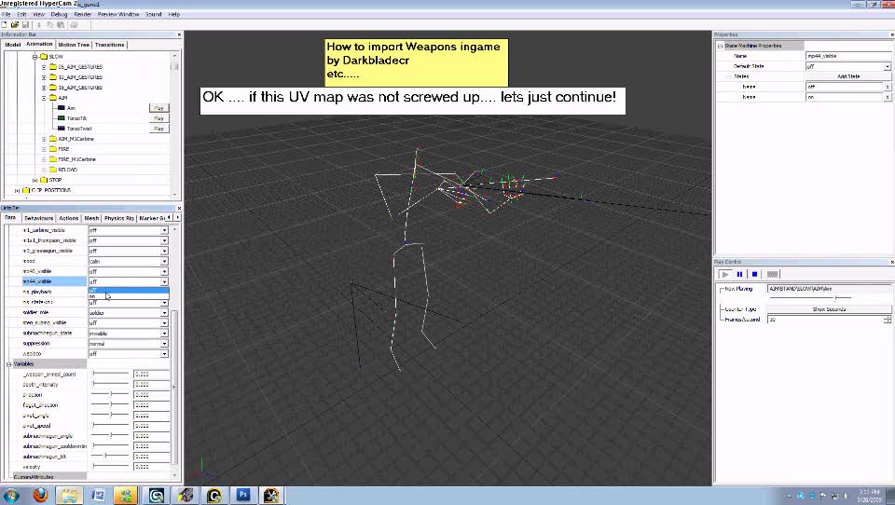Click the velocity value field
This screenshot has height=505, width=895.
click(151, 467)
